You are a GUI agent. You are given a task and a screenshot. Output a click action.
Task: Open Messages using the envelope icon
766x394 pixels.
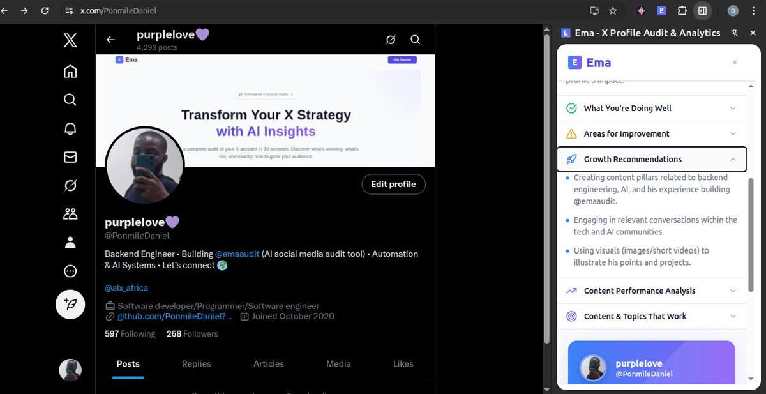(70, 156)
